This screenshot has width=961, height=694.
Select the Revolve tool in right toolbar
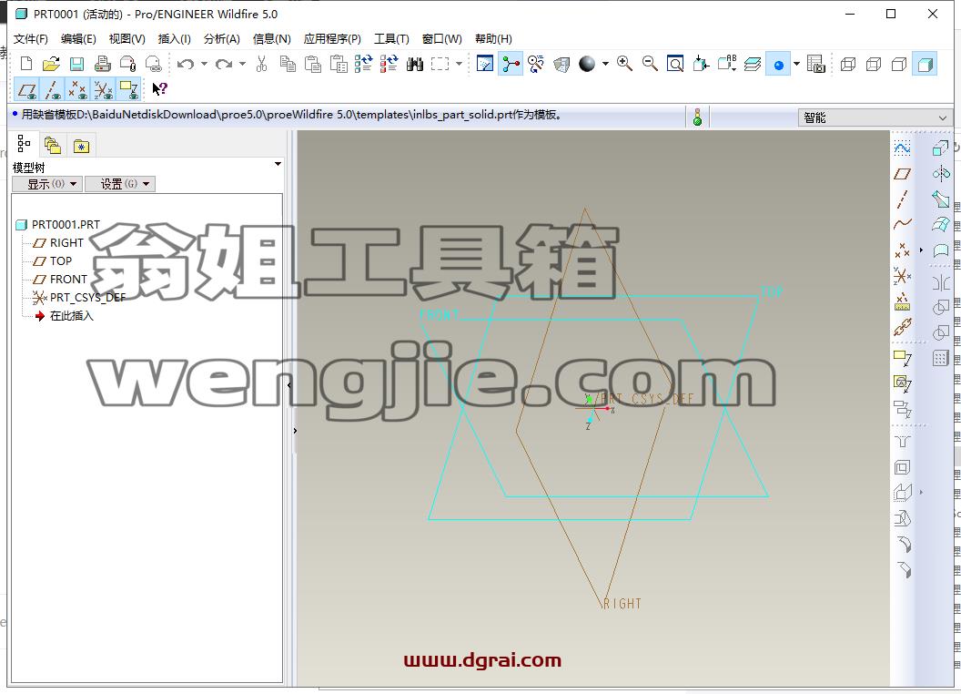coord(941,174)
